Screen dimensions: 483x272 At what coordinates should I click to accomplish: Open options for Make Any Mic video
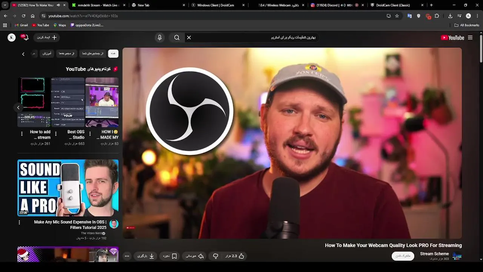coord(19,223)
